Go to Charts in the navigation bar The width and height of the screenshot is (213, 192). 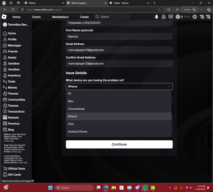[x=36, y=17]
